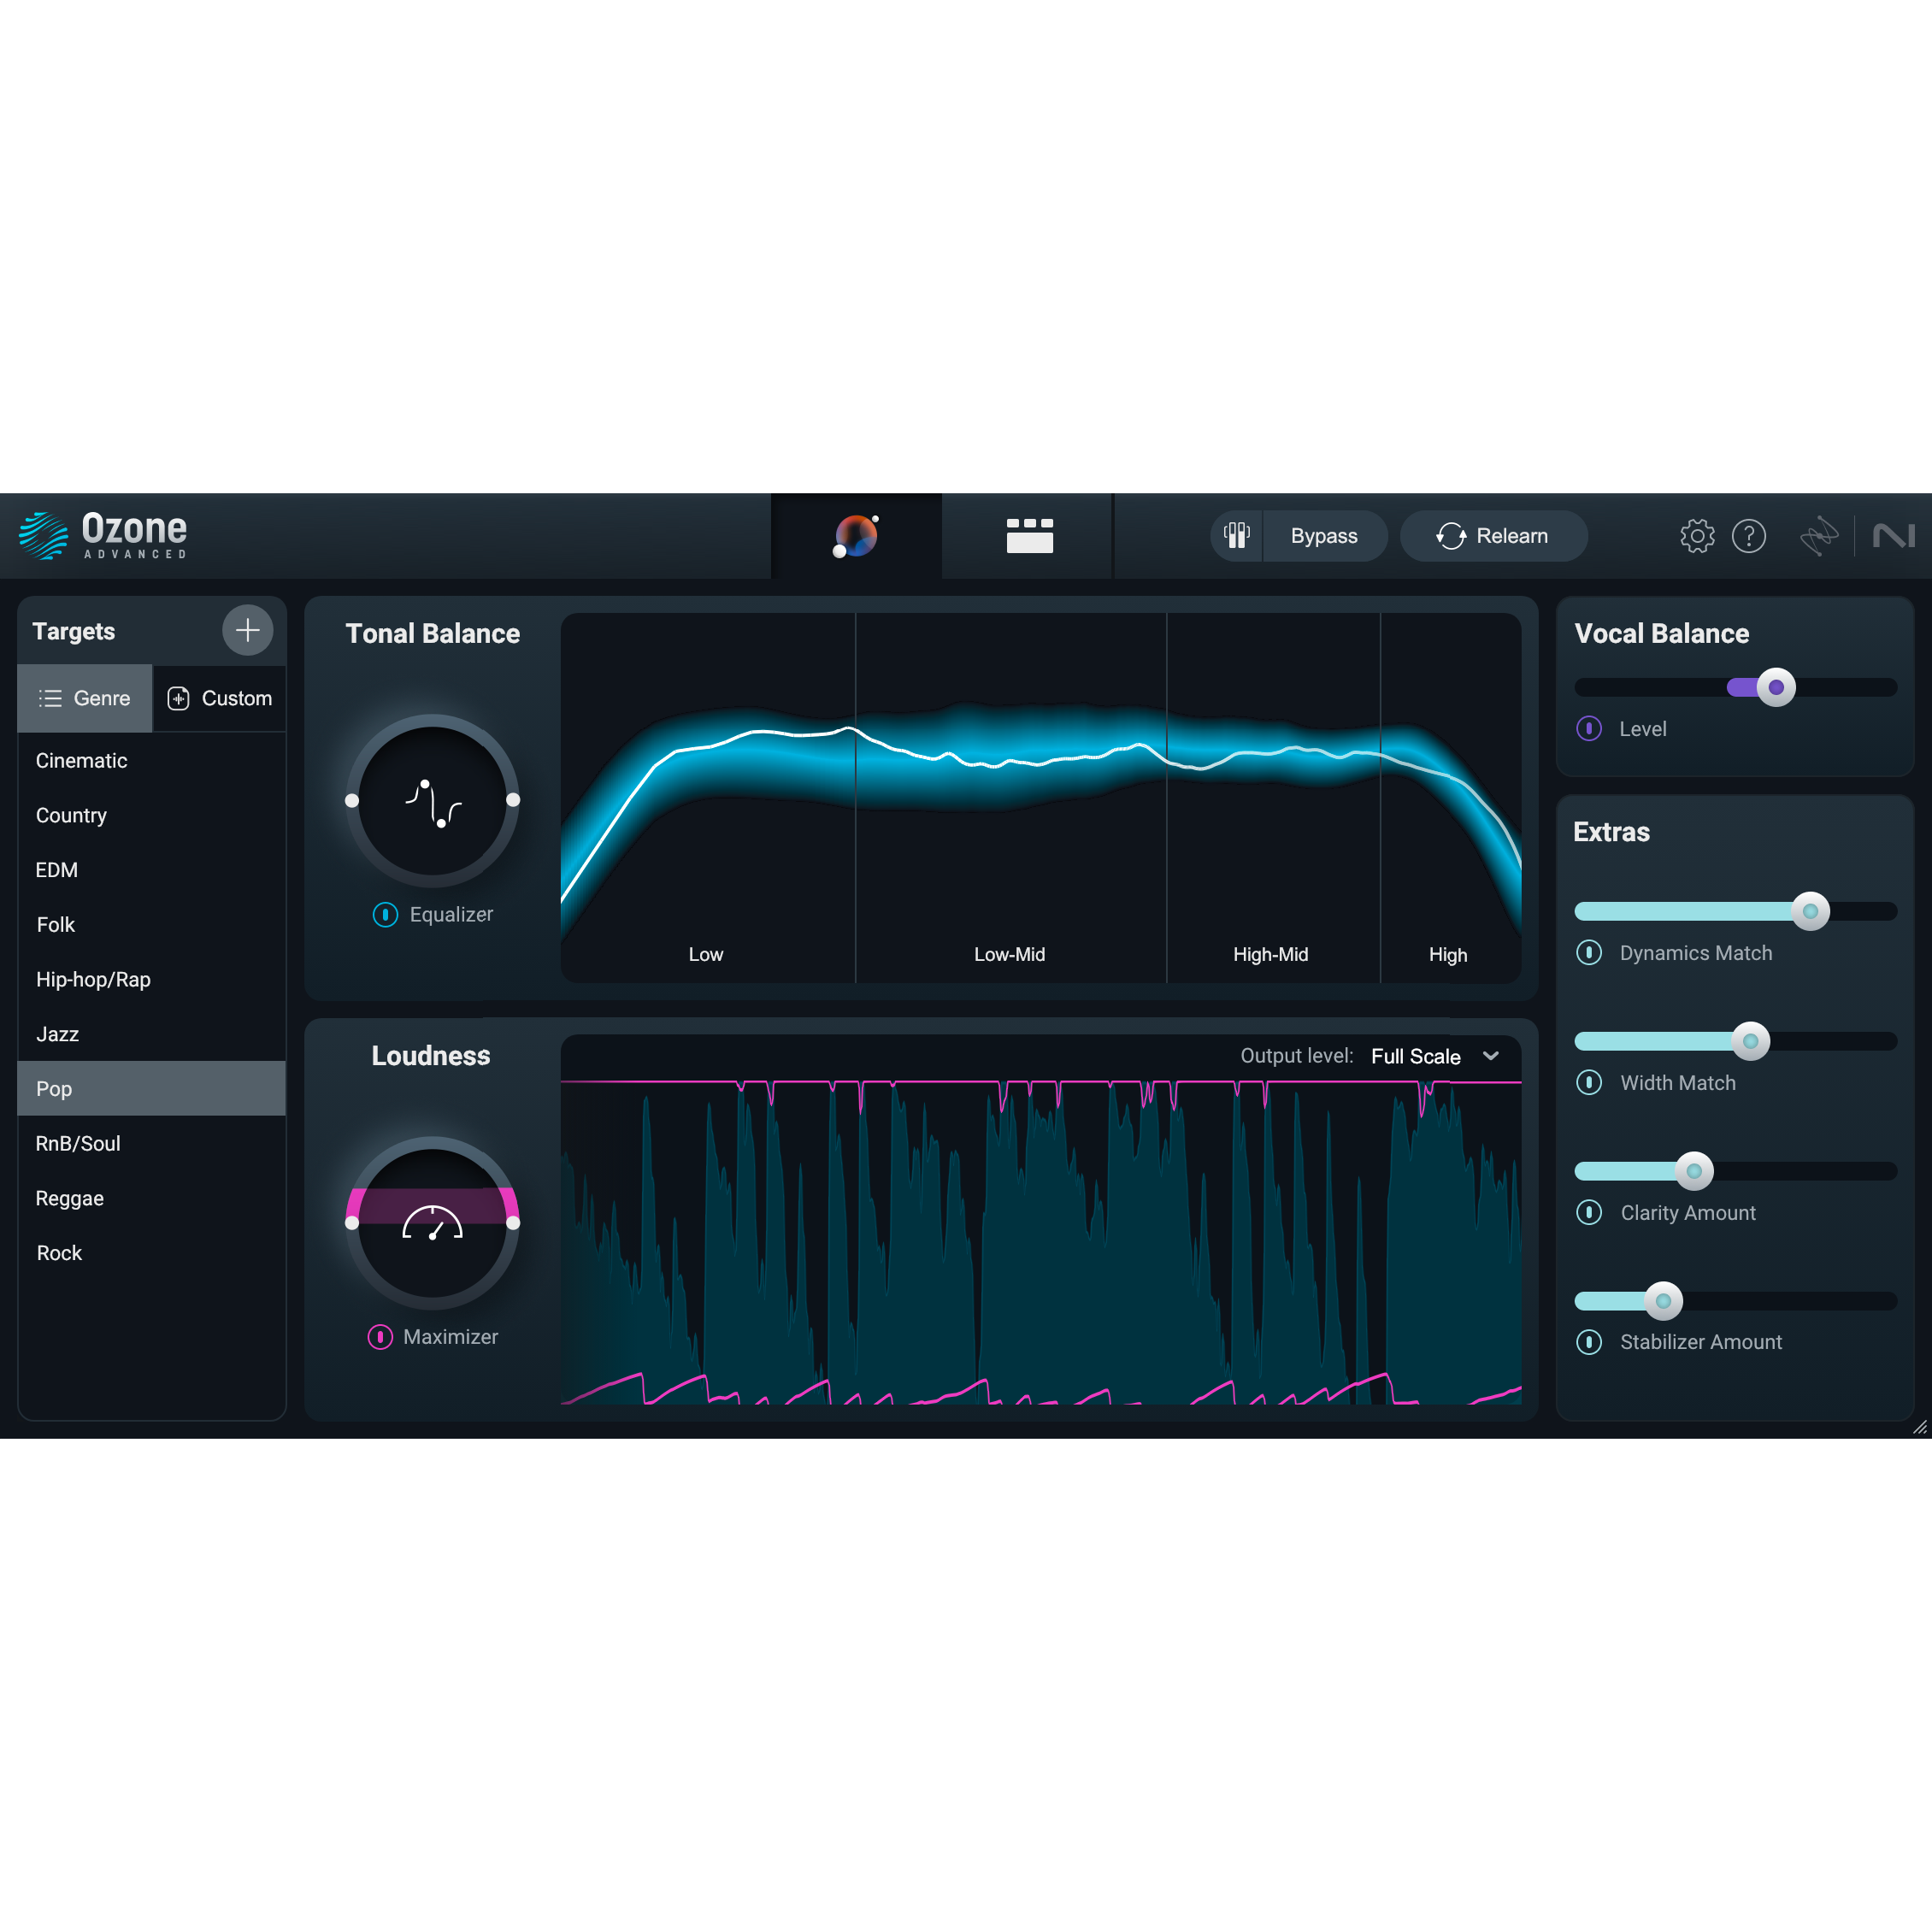1932x1932 pixels.
Task: Open the Assistant View with the orb icon
Action: [x=855, y=536]
